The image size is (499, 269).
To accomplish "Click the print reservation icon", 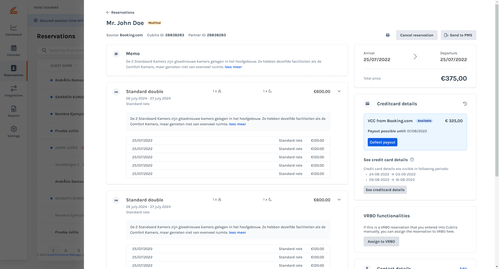I will pyautogui.click(x=388, y=35).
